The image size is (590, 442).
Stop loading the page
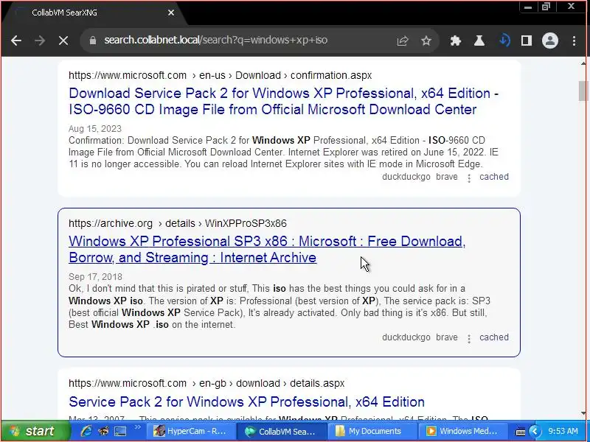[x=63, y=41]
